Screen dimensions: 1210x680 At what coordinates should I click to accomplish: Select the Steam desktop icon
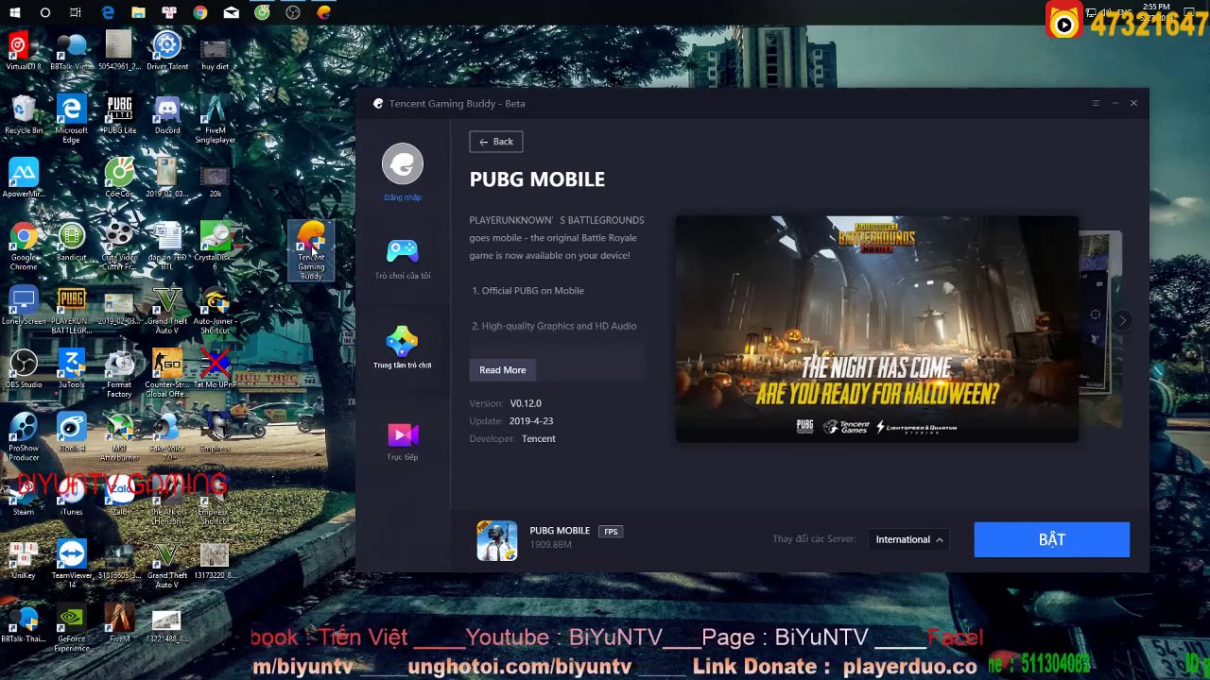click(x=24, y=497)
